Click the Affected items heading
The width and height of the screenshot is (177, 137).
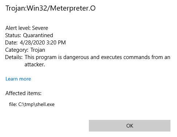[x=23, y=93]
